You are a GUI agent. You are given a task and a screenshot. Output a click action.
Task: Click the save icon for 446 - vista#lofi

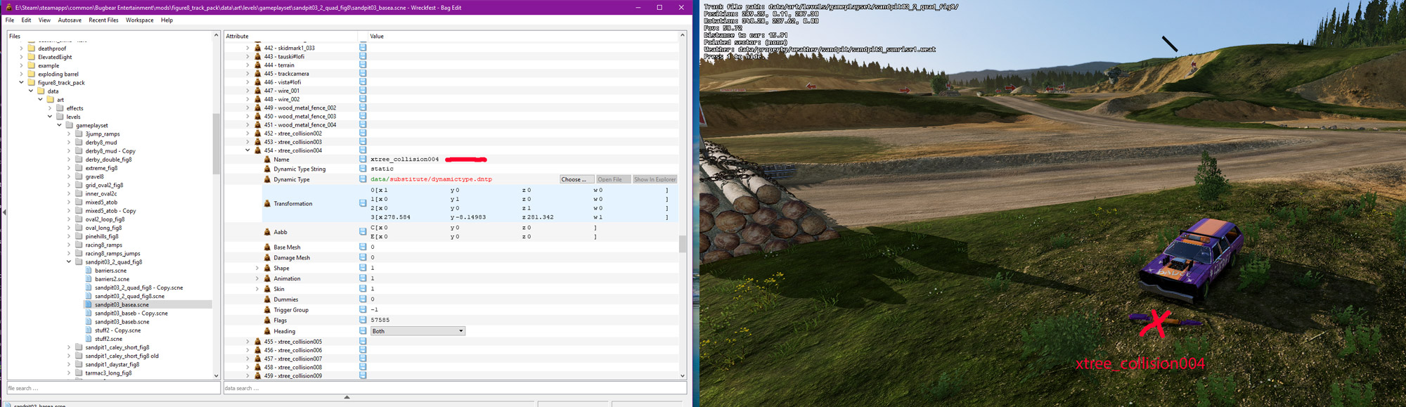tap(363, 82)
